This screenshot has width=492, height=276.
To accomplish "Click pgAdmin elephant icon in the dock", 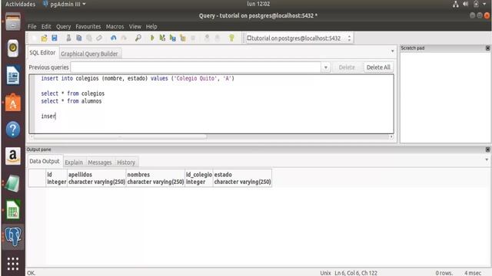I will [x=13, y=236].
